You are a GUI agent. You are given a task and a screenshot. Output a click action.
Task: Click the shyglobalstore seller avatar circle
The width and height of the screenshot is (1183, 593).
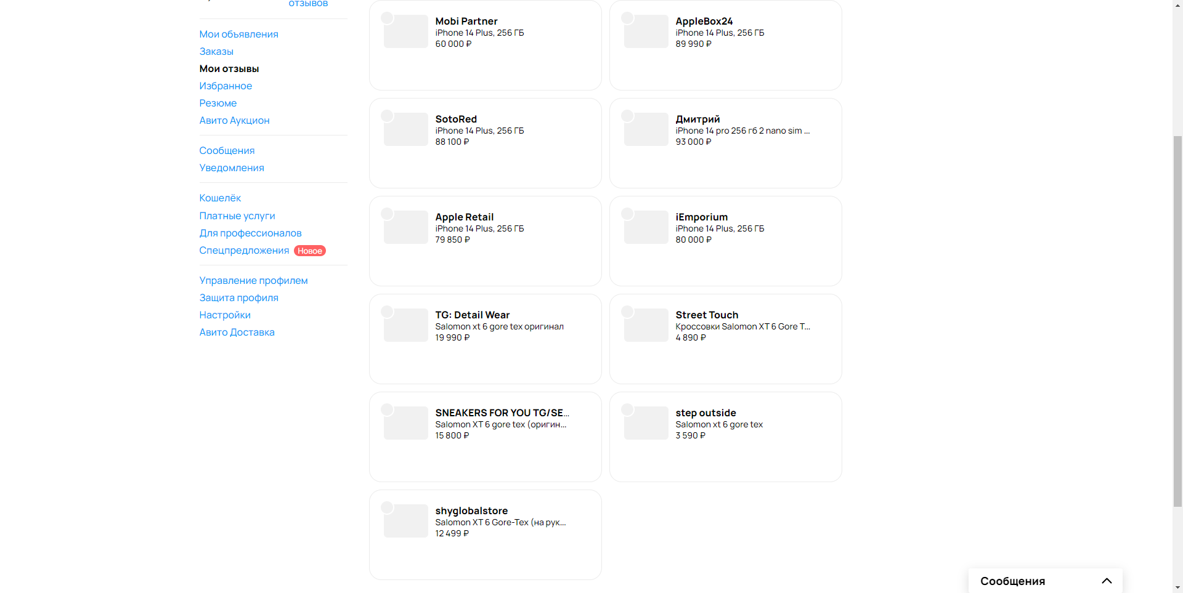(387, 507)
